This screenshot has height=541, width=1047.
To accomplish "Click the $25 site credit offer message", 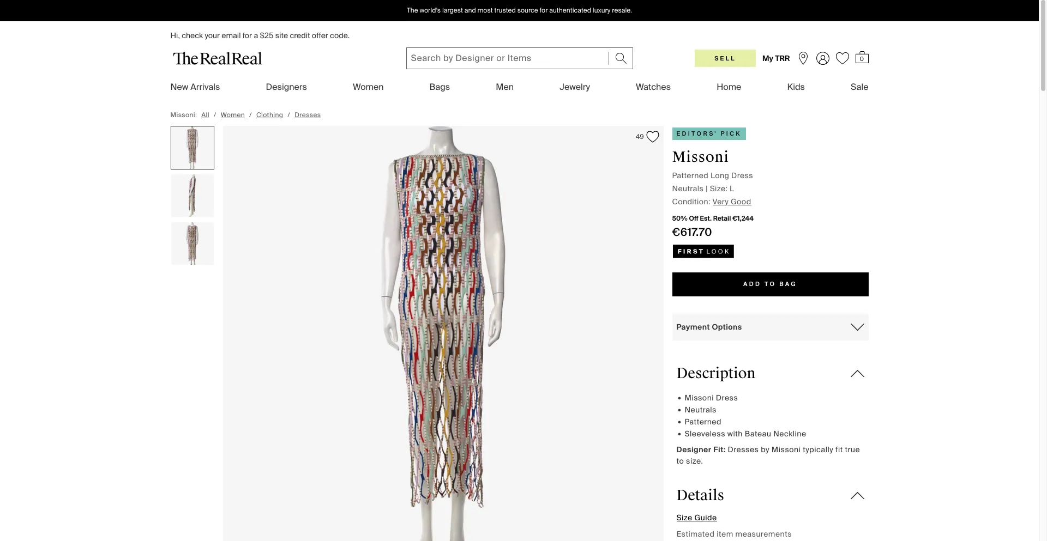I will pyautogui.click(x=260, y=35).
